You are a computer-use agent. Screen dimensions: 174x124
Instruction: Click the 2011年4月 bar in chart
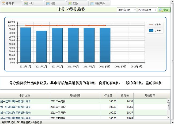(73, 45)
